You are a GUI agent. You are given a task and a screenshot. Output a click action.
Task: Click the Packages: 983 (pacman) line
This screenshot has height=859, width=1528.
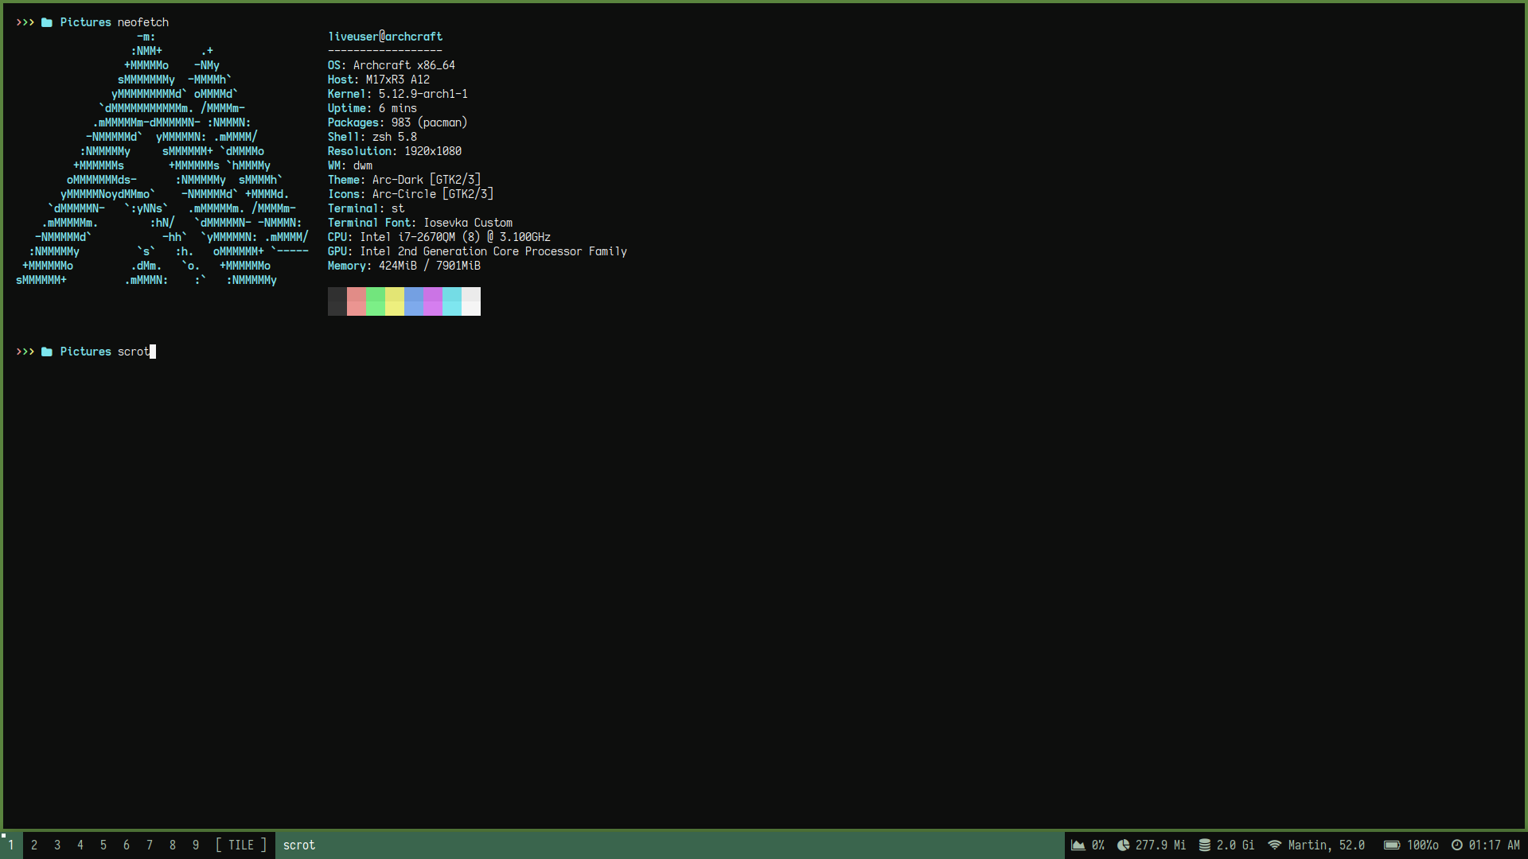(x=398, y=122)
